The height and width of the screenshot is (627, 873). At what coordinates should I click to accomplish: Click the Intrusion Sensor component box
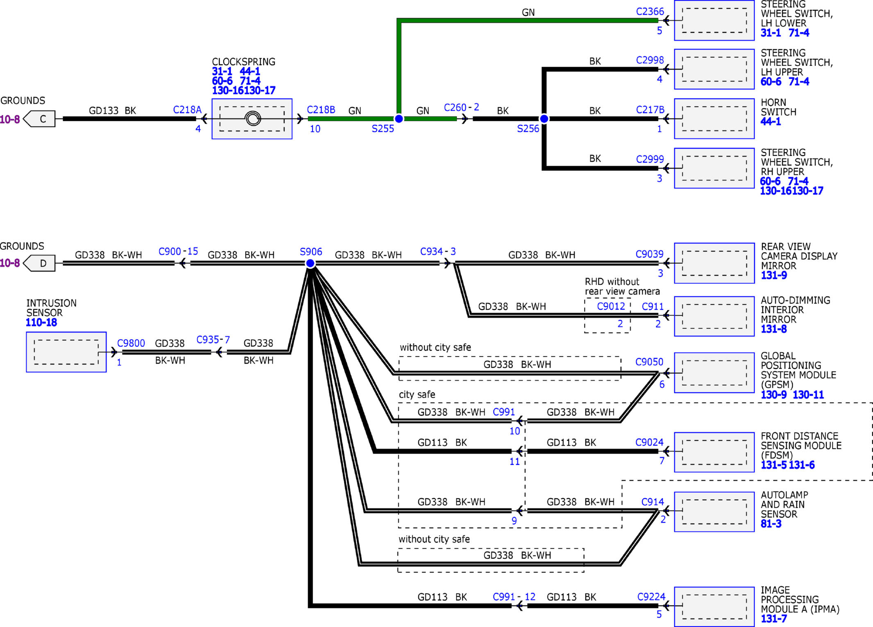[x=66, y=352]
